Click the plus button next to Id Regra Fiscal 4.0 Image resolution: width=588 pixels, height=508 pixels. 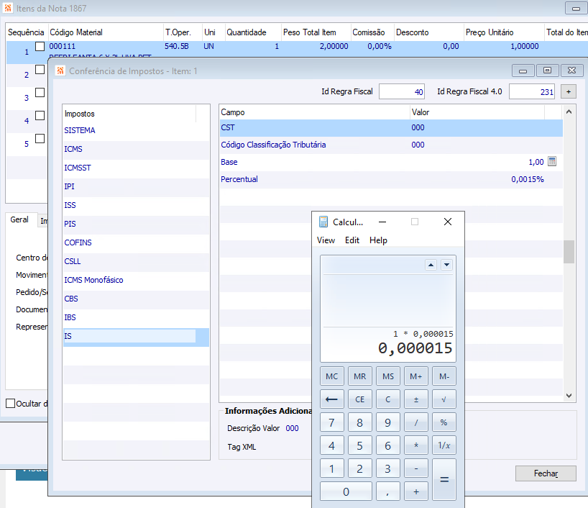(569, 91)
